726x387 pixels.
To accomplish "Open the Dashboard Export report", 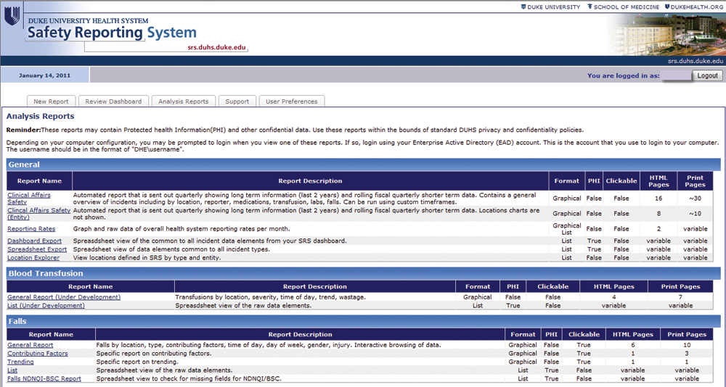I will (x=34, y=241).
